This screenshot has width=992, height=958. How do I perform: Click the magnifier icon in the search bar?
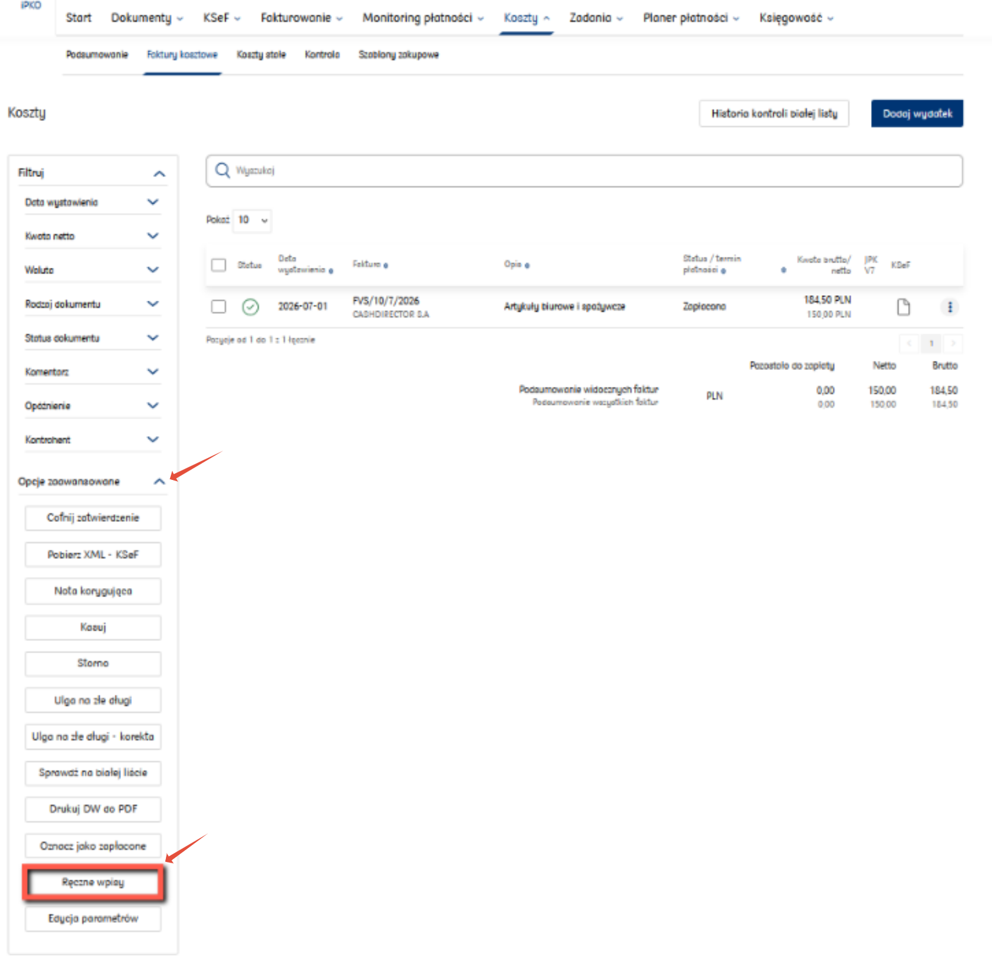[222, 170]
